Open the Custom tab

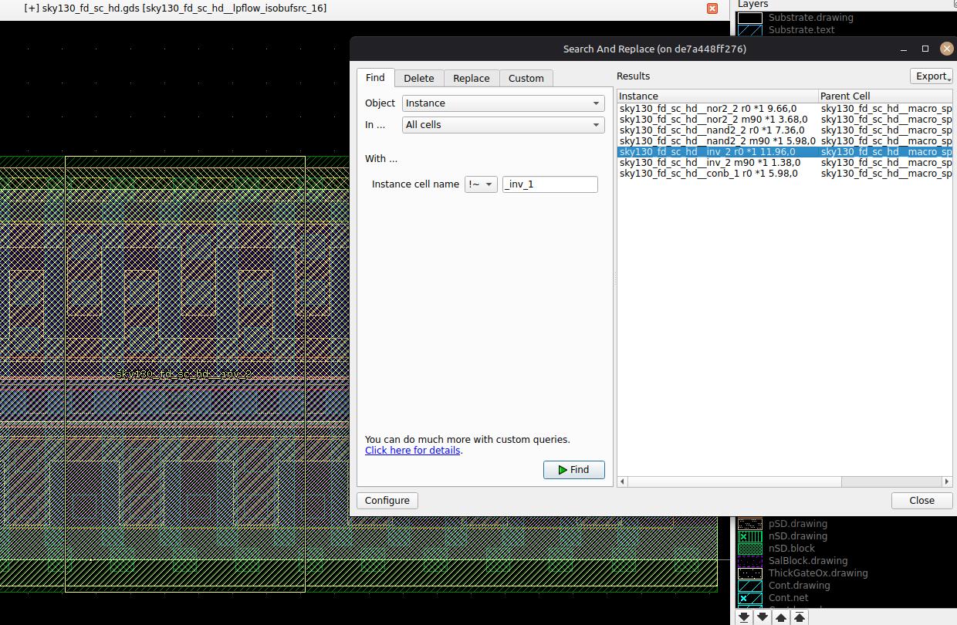click(x=526, y=79)
